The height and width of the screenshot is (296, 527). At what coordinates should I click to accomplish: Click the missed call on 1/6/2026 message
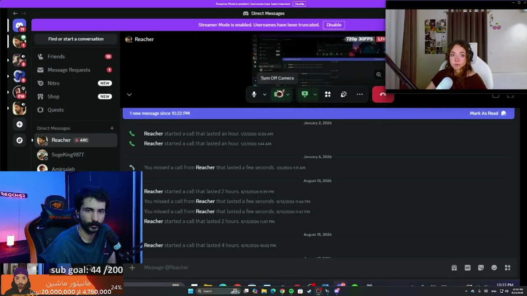pos(224,168)
